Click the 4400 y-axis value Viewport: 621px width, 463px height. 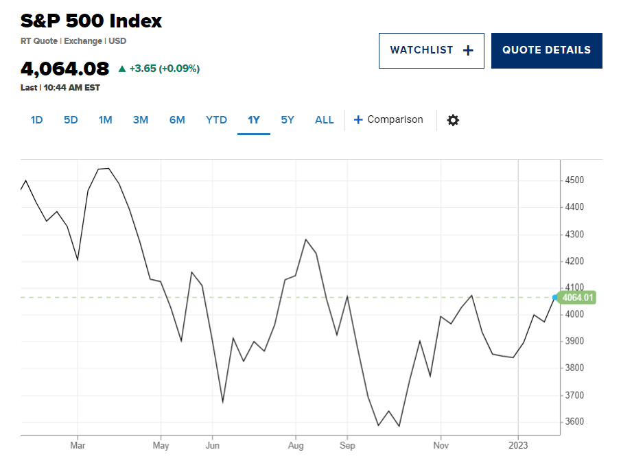click(x=574, y=207)
